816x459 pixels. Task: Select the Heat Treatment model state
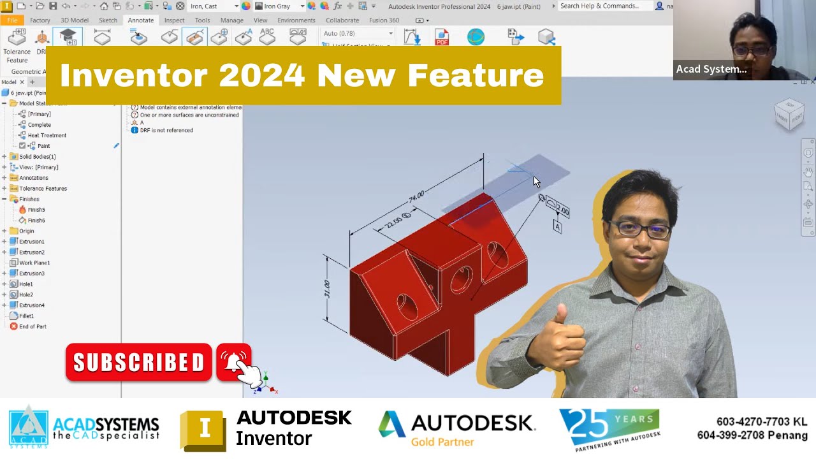(47, 135)
